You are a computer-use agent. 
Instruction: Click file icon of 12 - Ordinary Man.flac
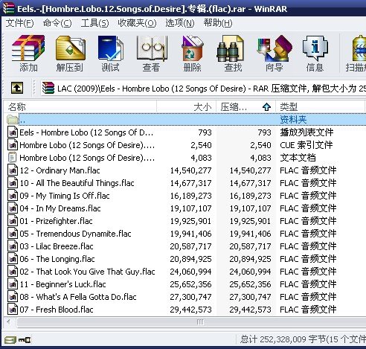point(13,170)
